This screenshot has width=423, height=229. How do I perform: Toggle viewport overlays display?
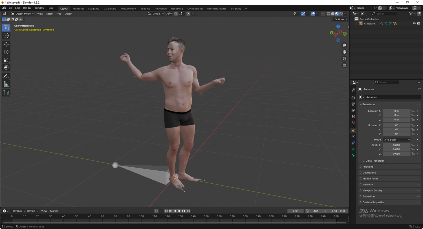click(x=313, y=14)
